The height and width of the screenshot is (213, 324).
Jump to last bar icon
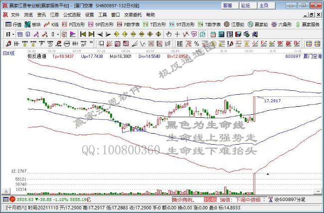(x=91, y=34)
